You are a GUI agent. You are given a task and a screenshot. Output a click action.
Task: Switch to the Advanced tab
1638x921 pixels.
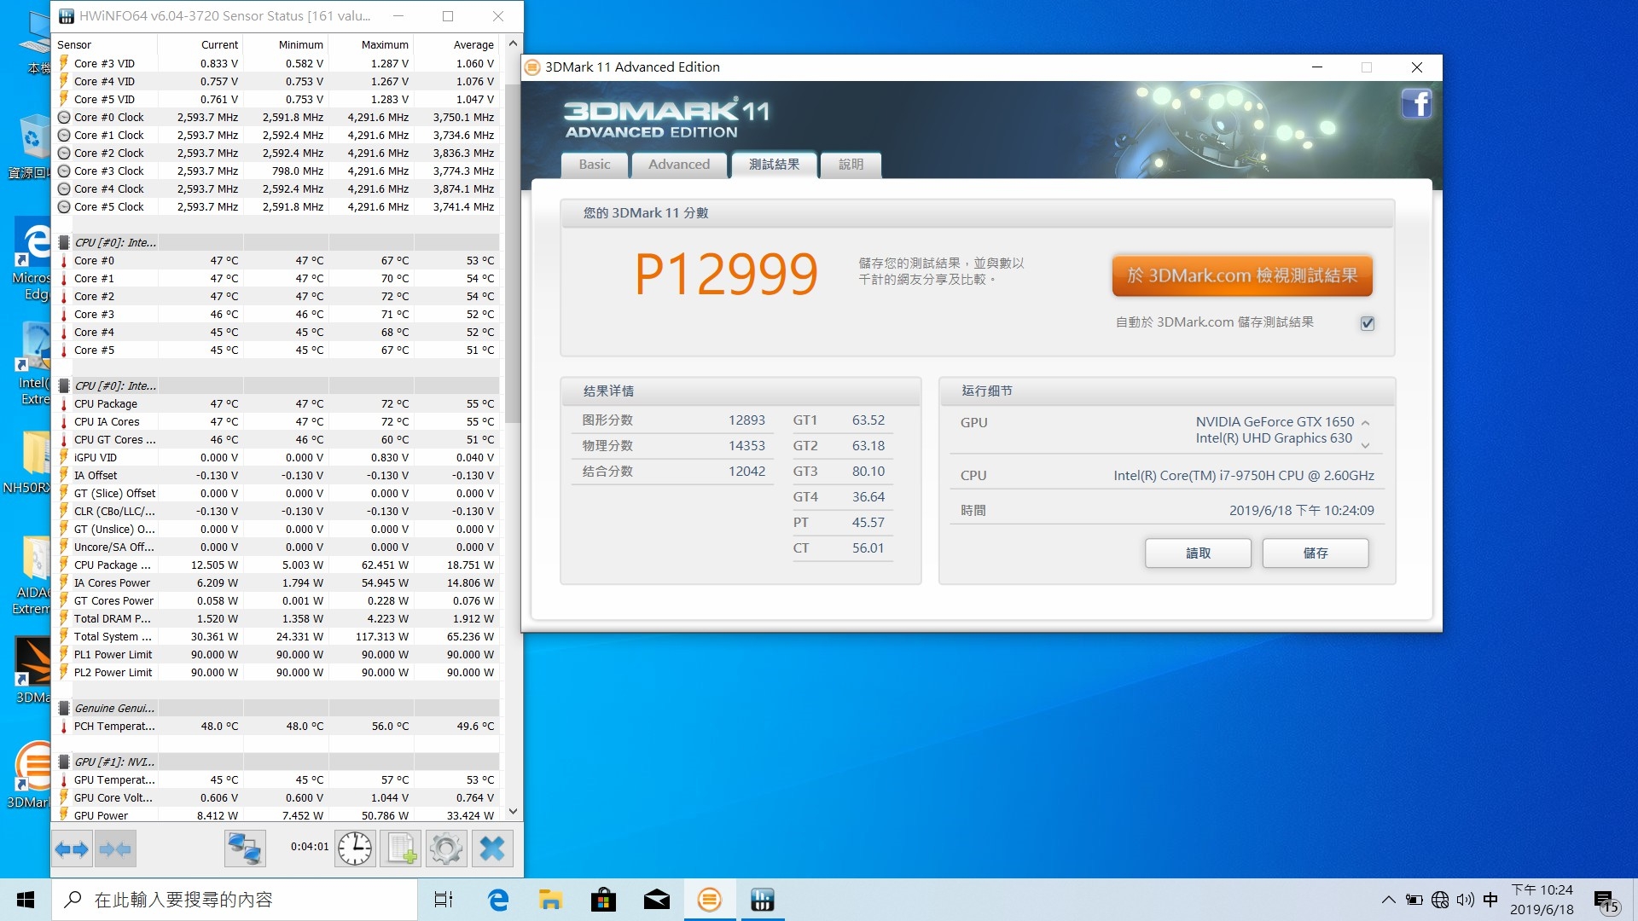[x=679, y=165]
